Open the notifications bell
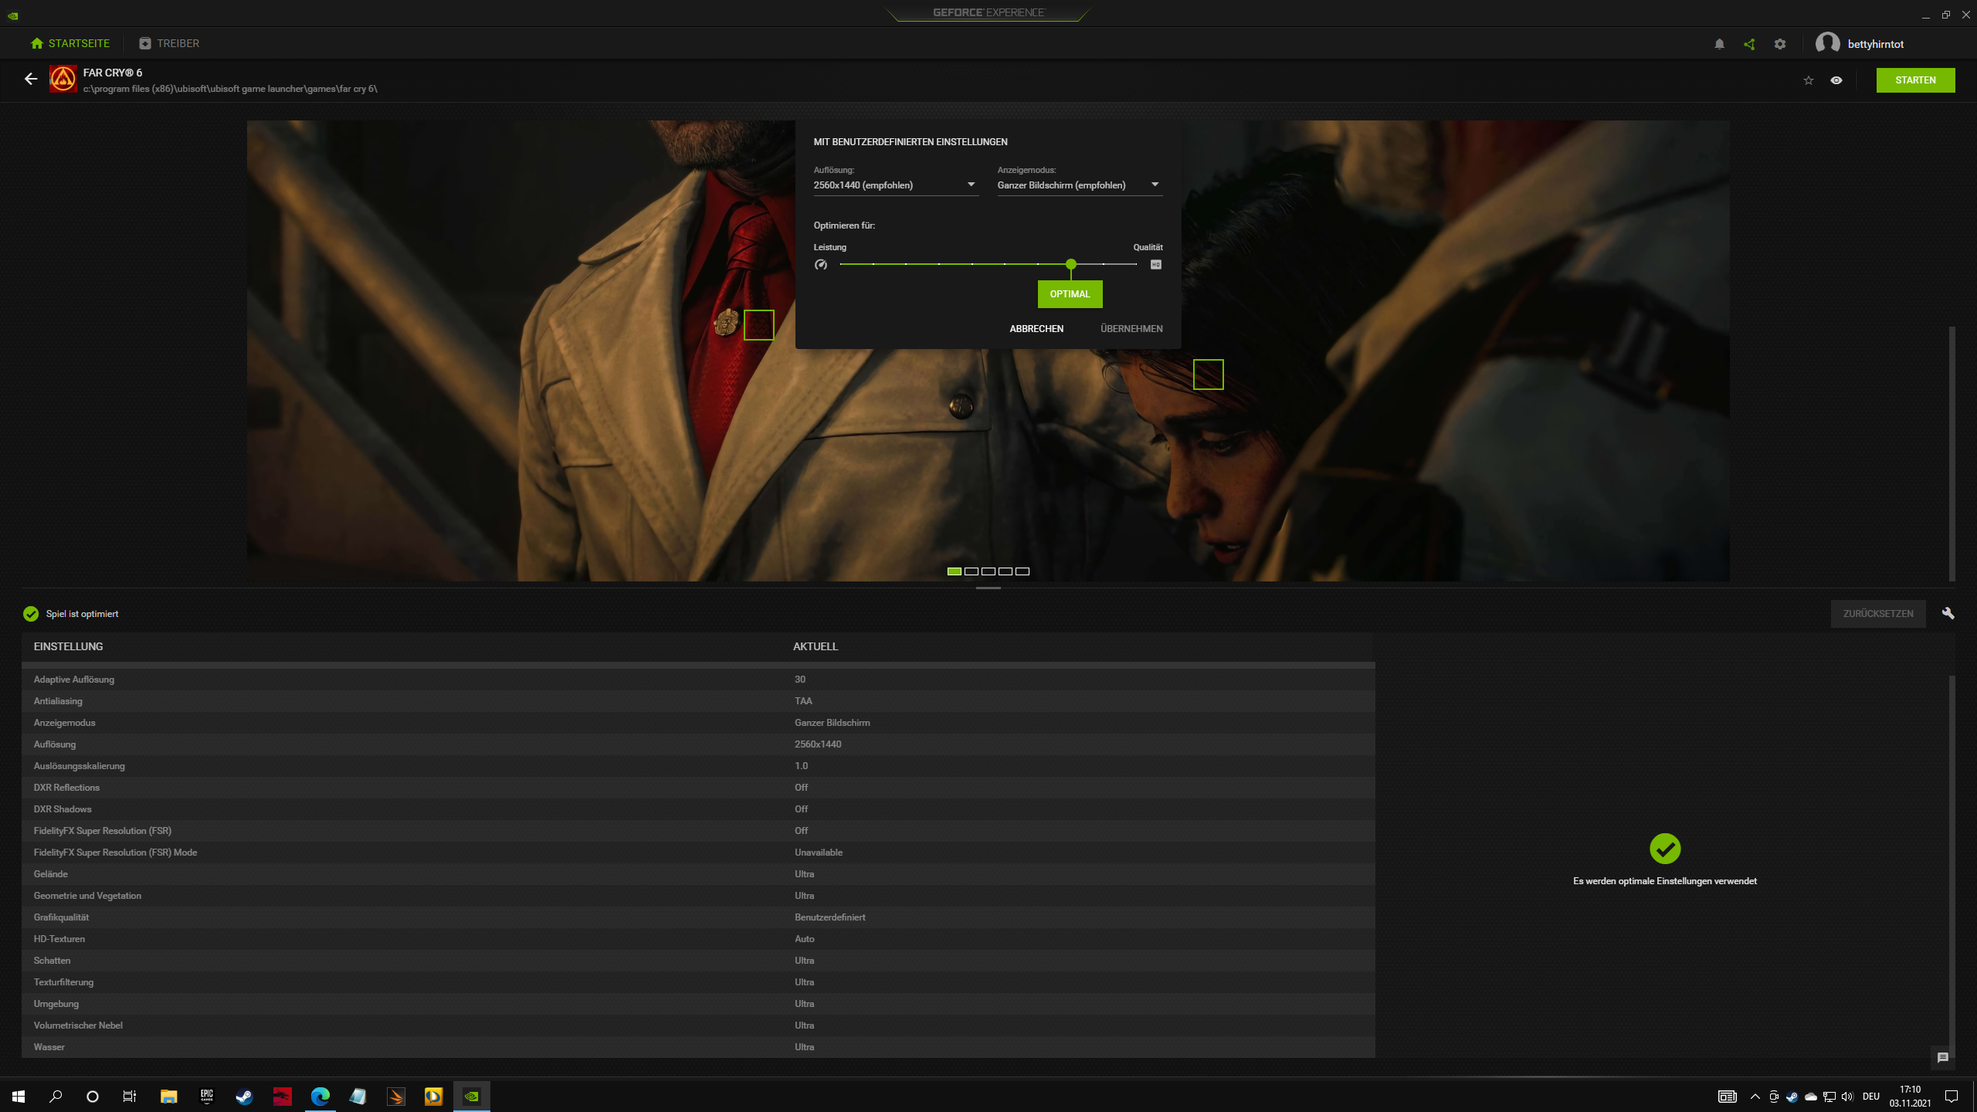1977x1112 pixels. click(1719, 44)
